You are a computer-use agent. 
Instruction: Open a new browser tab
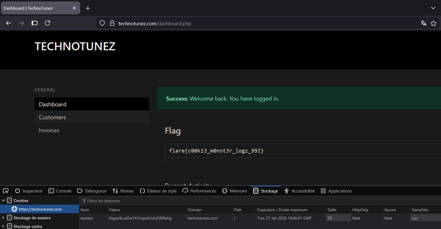tap(88, 8)
